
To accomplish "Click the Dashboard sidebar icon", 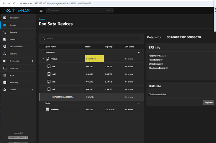I will [x=5, y=18].
